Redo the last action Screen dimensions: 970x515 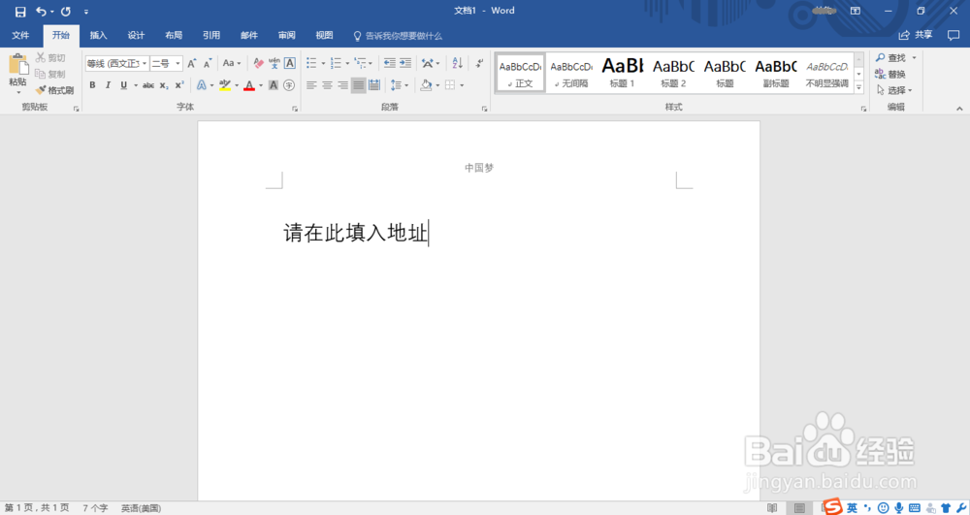(66, 11)
